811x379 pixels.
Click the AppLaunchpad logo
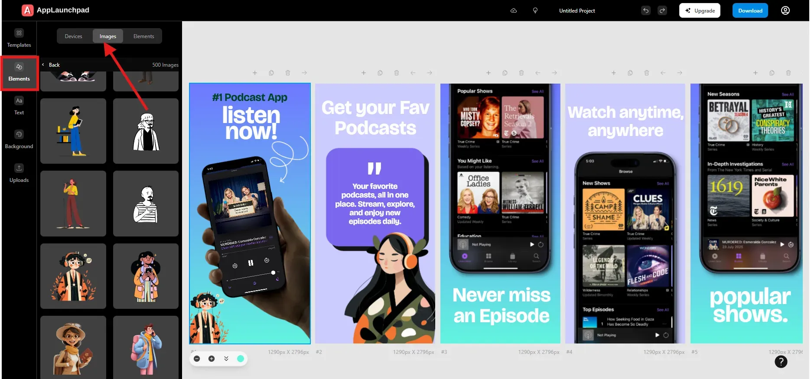pyautogui.click(x=55, y=10)
